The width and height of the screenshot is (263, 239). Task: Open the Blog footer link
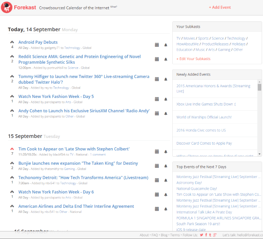(x=164, y=235)
